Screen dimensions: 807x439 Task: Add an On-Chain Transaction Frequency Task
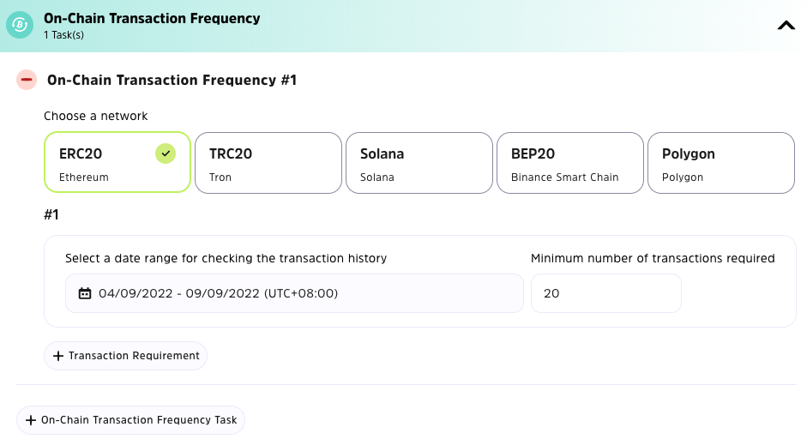point(131,420)
